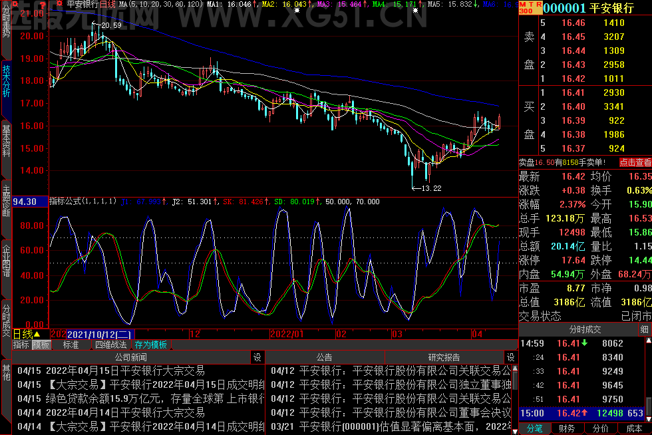Open the red question mark help icon
This screenshot has height=435, width=652.
click(43, 5)
